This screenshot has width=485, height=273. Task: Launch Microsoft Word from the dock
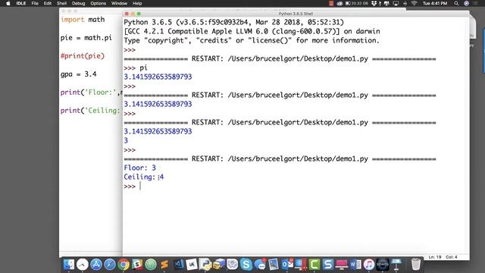(x=355, y=265)
